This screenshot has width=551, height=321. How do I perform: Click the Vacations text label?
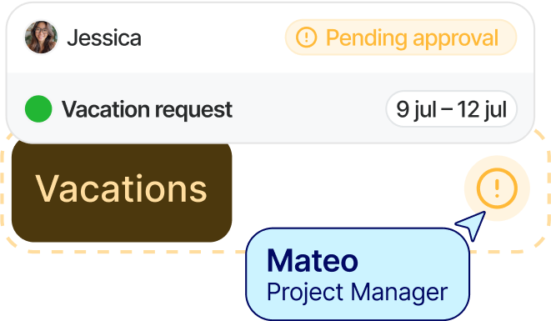[x=121, y=189]
